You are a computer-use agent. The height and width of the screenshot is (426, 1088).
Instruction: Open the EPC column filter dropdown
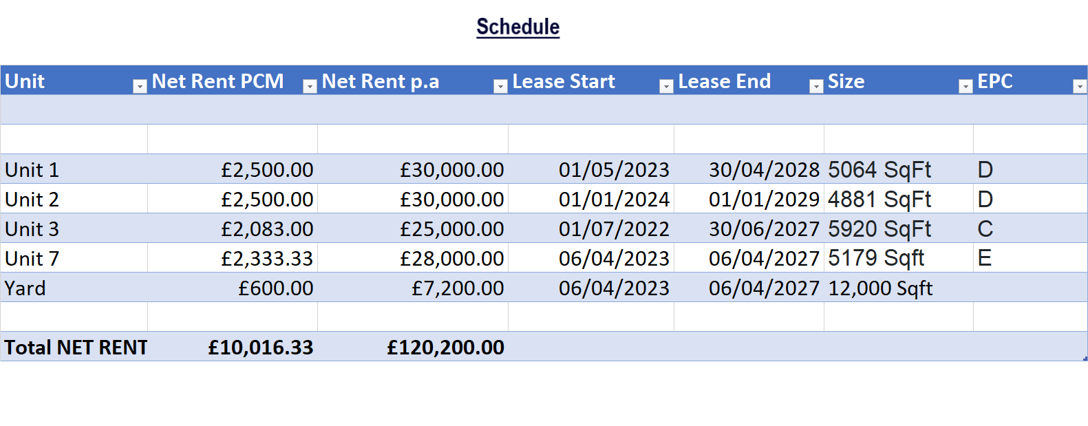click(1080, 86)
